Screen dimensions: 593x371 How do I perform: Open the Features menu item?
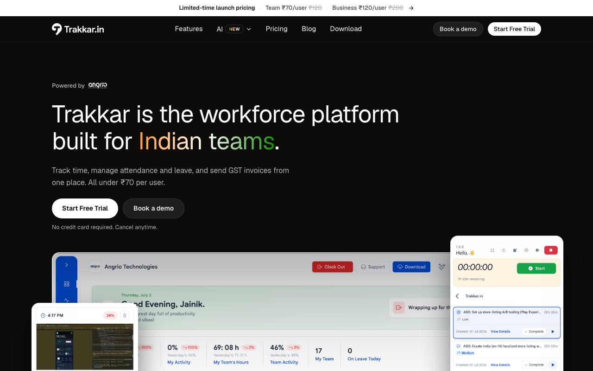[189, 29]
